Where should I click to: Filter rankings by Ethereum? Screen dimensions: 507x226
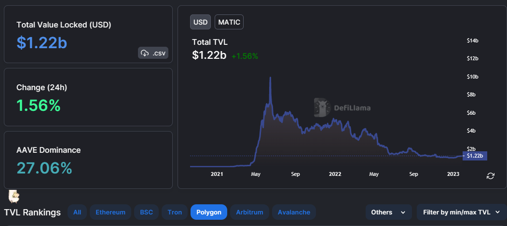point(110,212)
